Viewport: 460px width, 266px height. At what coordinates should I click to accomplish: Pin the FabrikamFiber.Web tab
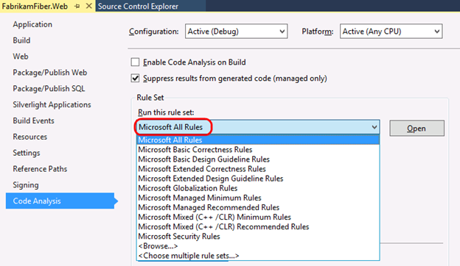pos(77,6)
